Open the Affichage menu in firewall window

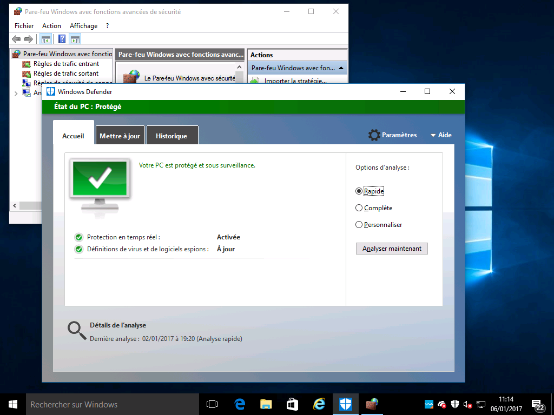[84, 26]
